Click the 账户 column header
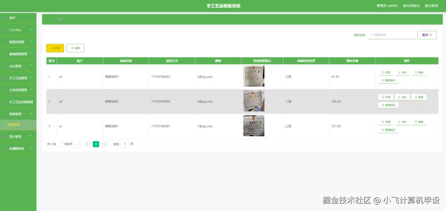446x211 pixels. [x=80, y=61]
